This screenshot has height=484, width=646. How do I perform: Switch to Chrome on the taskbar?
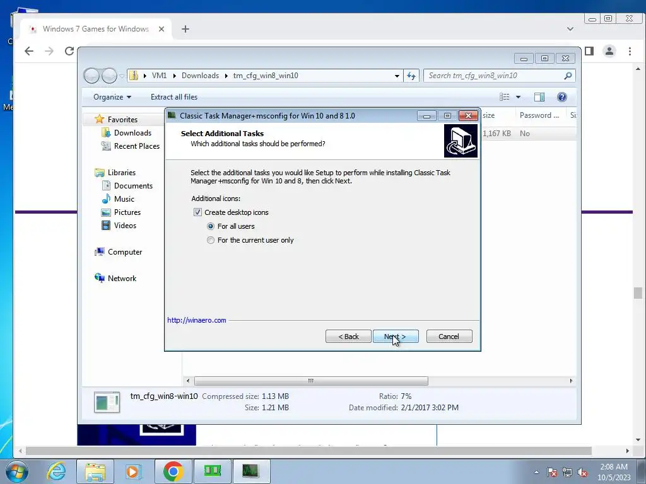pos(173,471)
